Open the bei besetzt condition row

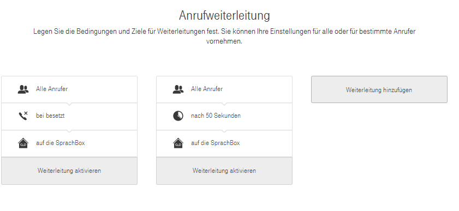(x=69, y=116)
